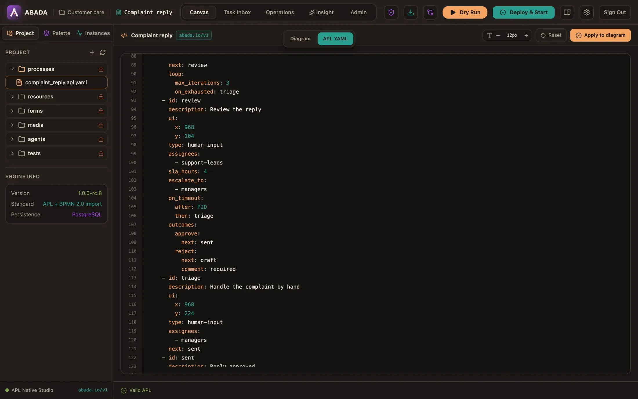638x399 pixels.
Task: Expand the media folder
Action: [12, 125]
